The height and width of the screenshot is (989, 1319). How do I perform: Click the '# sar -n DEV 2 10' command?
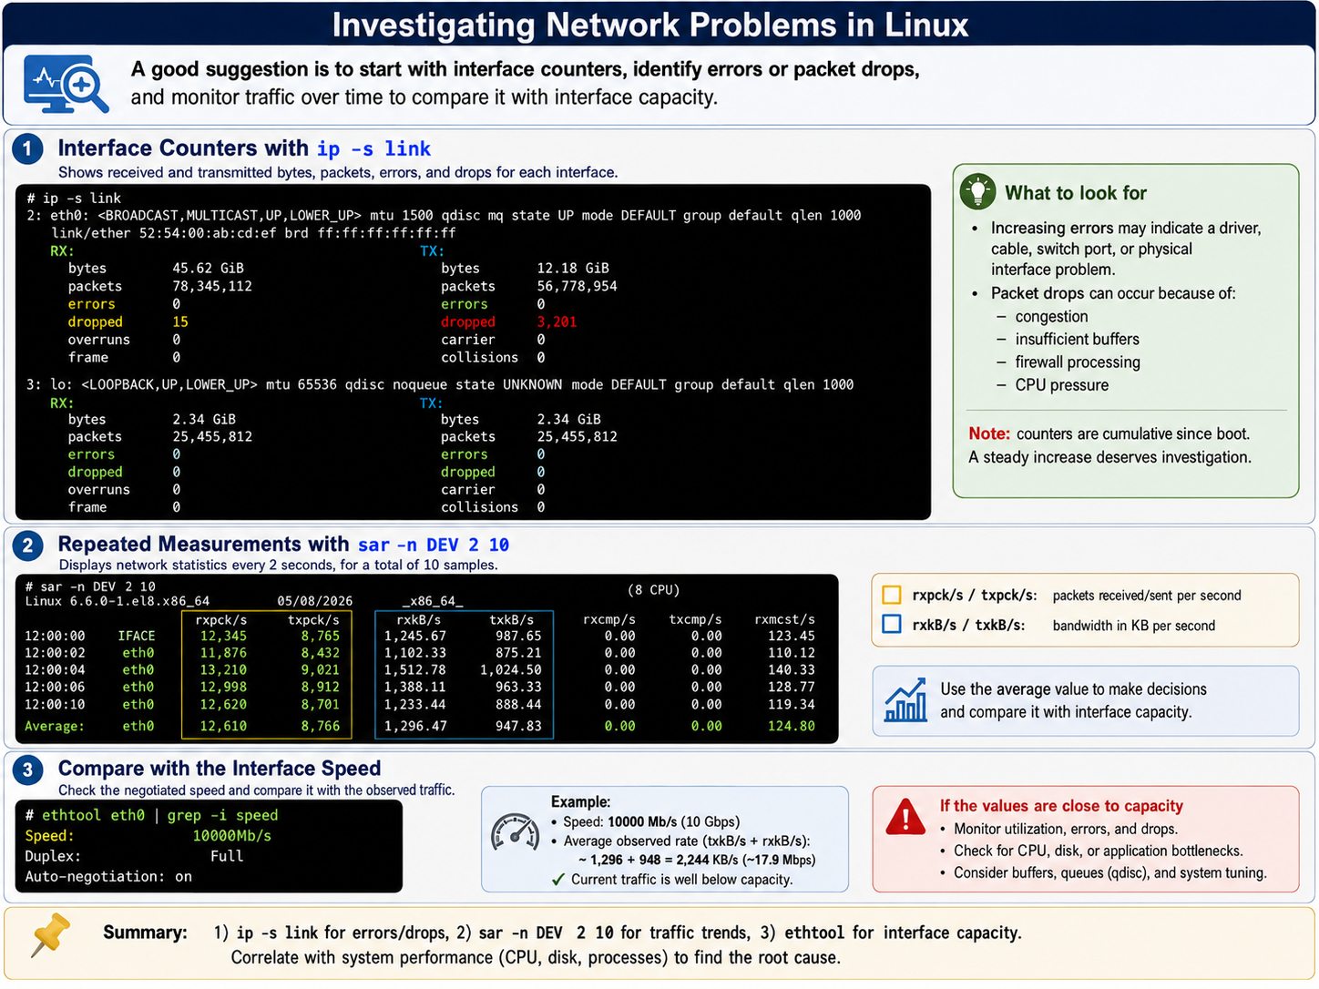(90, 586)
